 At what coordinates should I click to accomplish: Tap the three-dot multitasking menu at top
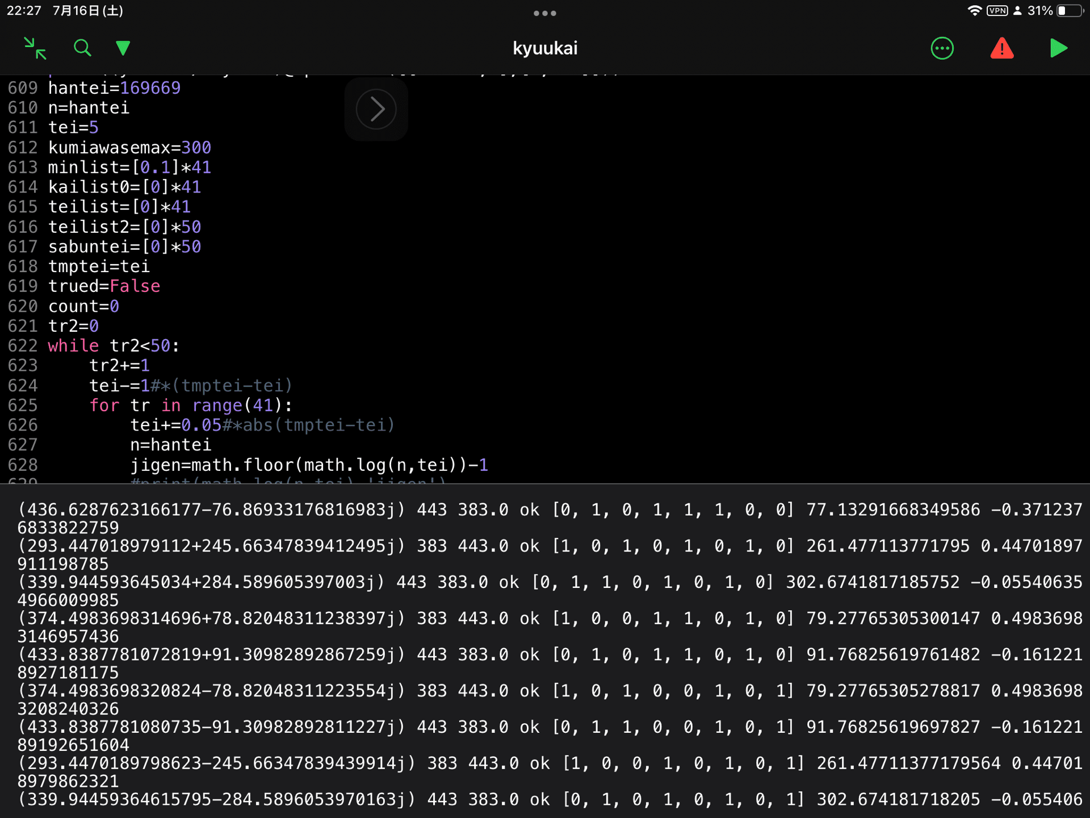click(x=544, y=13)
